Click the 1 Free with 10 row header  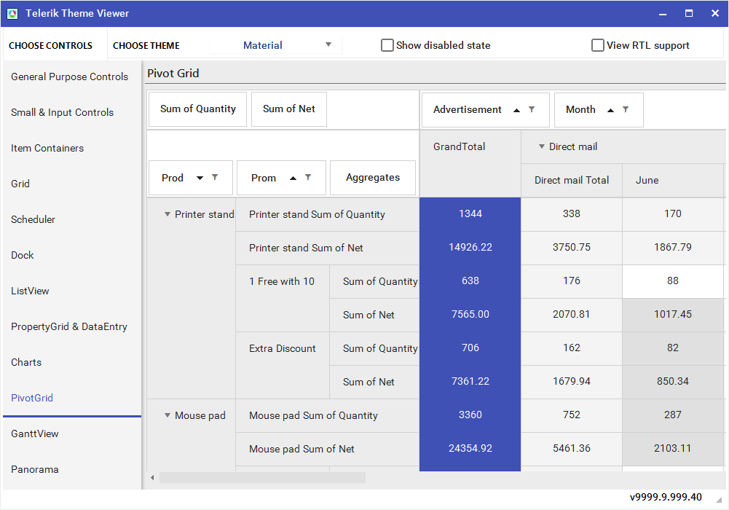[283, 298]
